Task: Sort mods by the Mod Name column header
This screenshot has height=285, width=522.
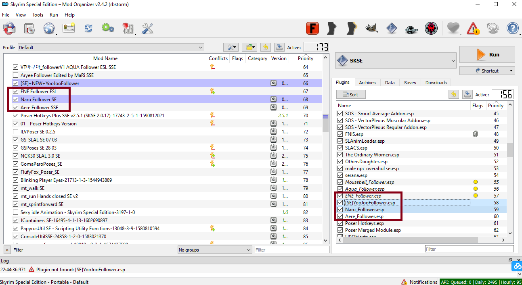Action: 105,58
